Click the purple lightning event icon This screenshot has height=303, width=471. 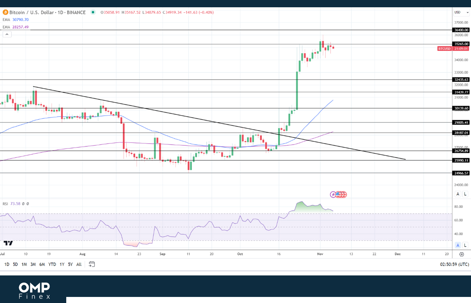pos(333,195)
